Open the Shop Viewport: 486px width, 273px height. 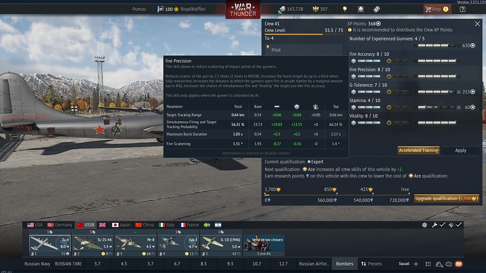pos(437,9)
